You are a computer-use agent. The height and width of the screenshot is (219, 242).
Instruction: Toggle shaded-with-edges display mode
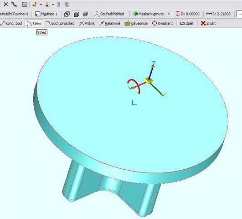pos(77,14)
